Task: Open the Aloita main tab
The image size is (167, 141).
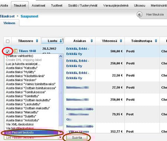Action: (x=4, y=6)
